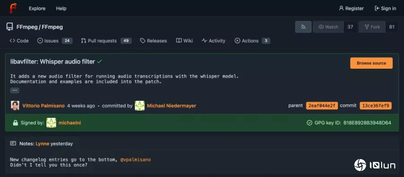This screenshot has width=404, height=177.
Task: Click the repository icon beside FFmpeg / FFmpeg
Action: click(x=9, y=27)
